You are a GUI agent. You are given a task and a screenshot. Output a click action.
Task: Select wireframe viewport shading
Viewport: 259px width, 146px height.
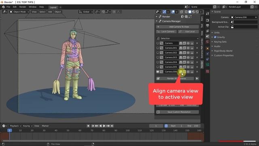(x=186, y=12)
